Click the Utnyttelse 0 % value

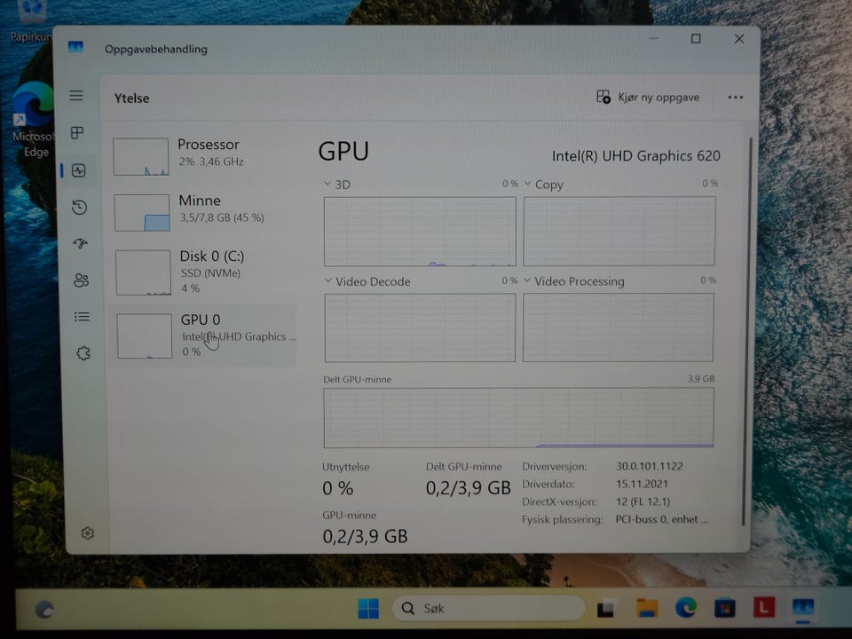337,488
